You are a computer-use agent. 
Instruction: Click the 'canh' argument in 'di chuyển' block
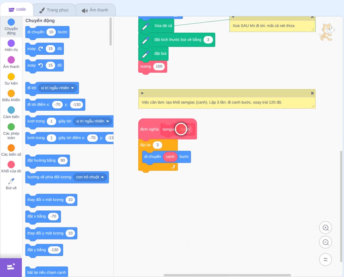point(170,157)
